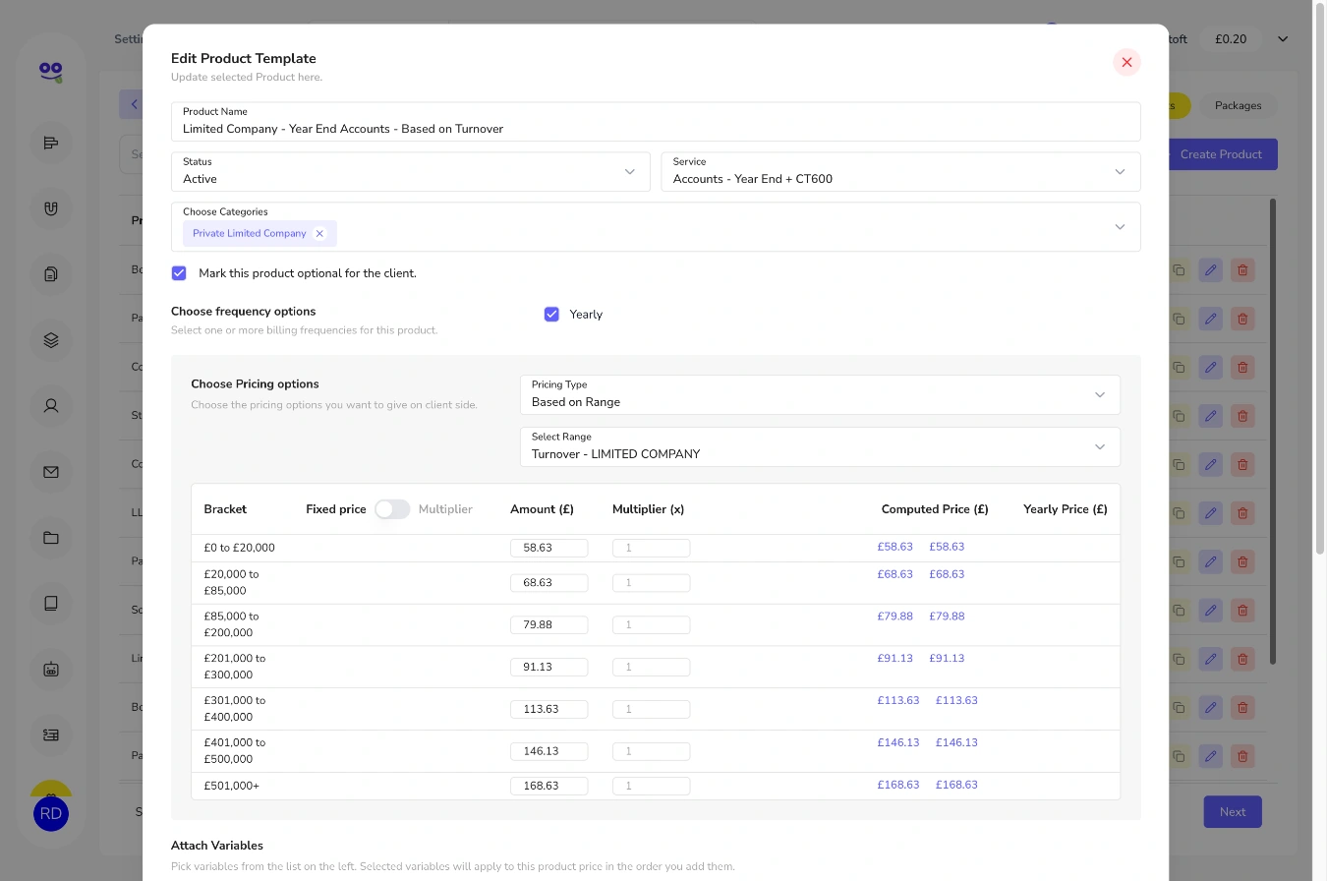1327x881 pixels.
Task: Open the folder icon in sidebar
Action: [x=51, y=538]
